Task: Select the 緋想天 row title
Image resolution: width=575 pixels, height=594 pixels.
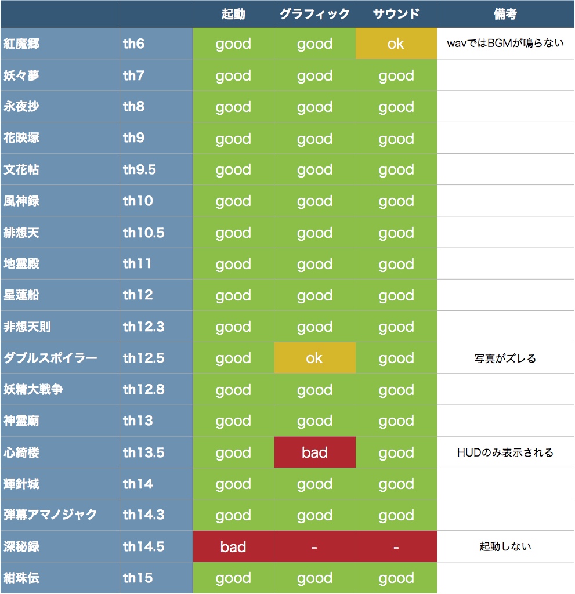Action: tap(60, 232)
